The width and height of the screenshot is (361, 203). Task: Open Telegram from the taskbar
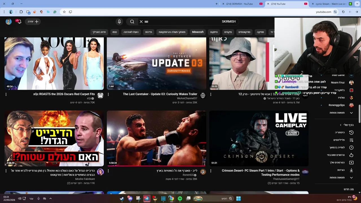147,198
